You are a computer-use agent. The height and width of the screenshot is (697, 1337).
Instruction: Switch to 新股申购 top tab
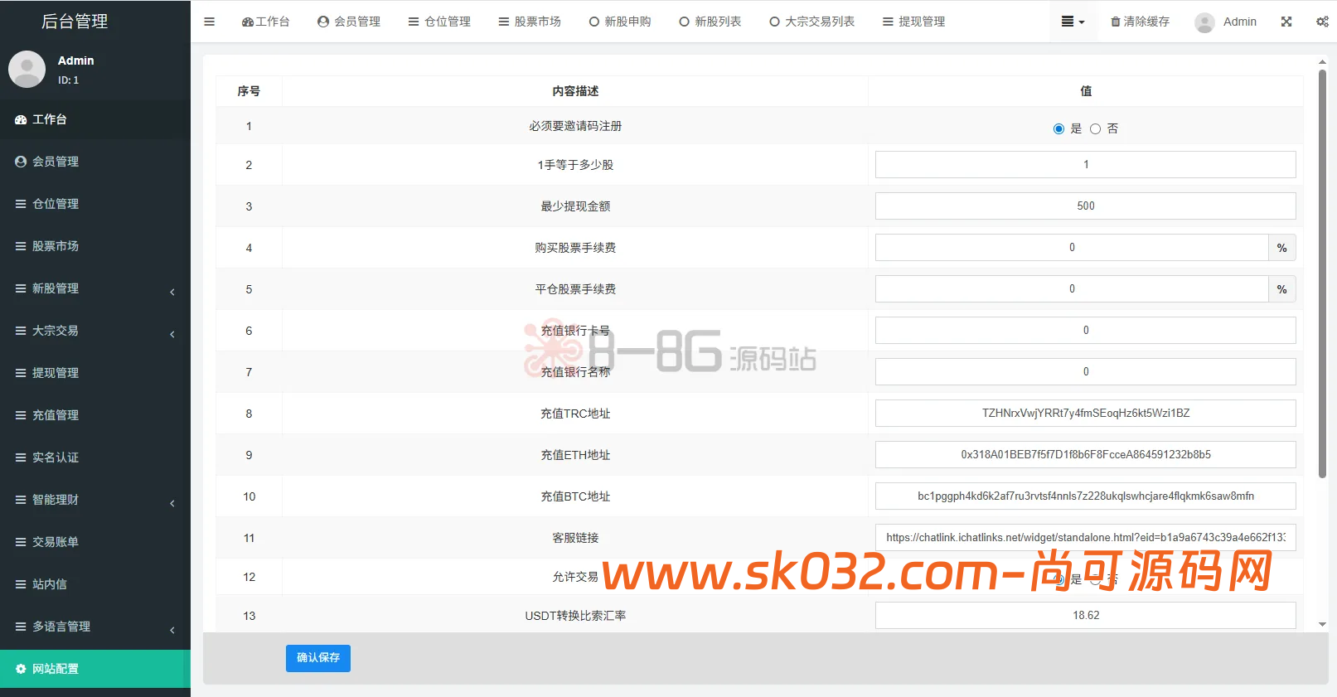[620, 22]
